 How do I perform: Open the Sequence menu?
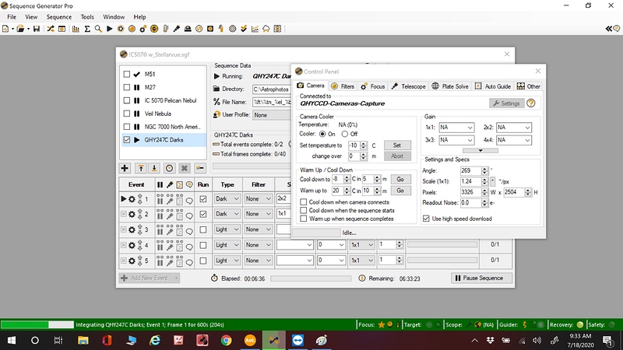coord(59,17)
